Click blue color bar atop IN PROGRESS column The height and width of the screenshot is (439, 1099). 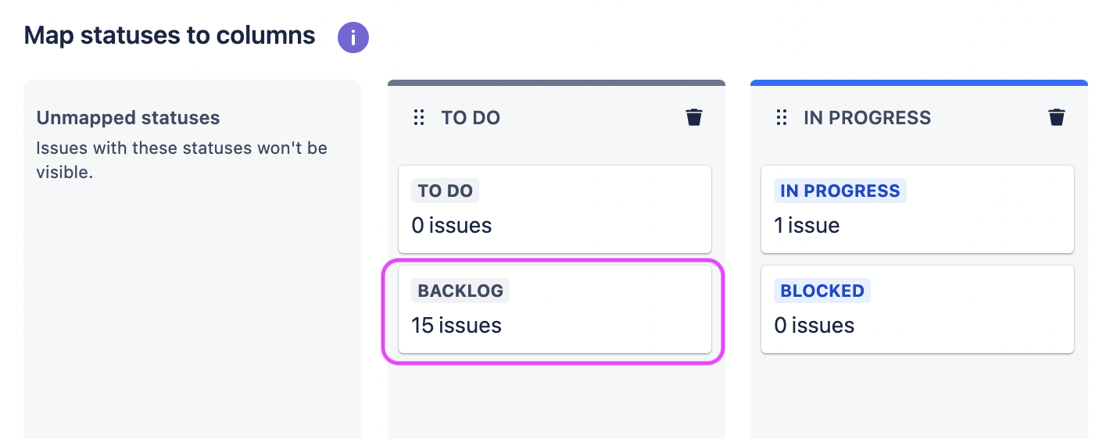(x=919, y=83)
